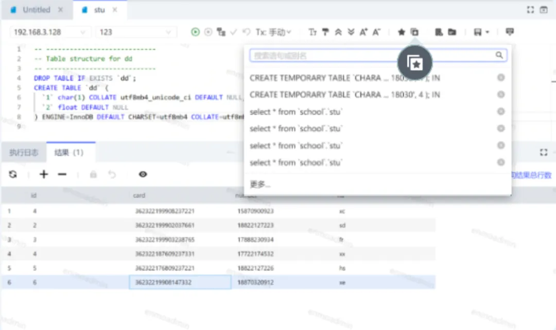Decrease font size with the A- icon
Screen dimensions: 556x330
376,32
